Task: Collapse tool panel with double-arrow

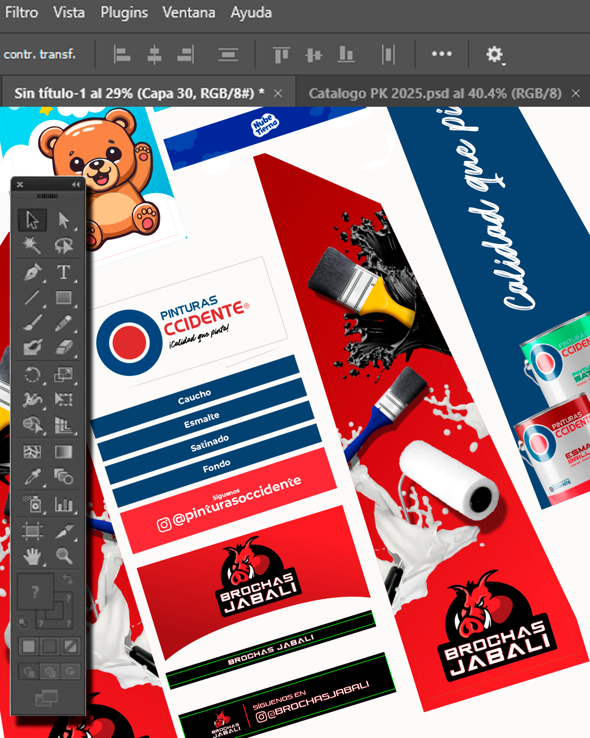Action: [x=76, y=184]
